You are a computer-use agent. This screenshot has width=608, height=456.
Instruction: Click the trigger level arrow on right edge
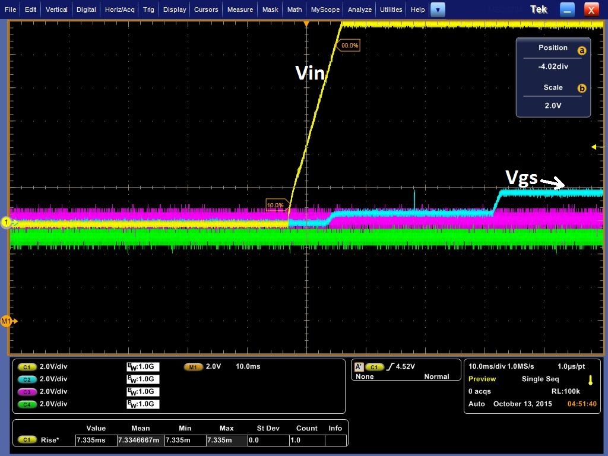tap(597, 147)
